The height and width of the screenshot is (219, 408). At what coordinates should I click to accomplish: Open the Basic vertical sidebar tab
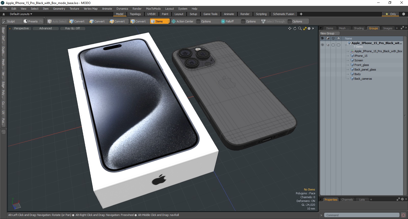point(3,30)
